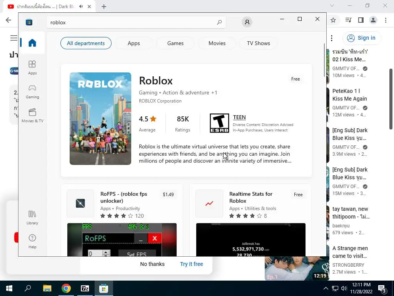Open Realtime Stats for Roblox title
Viewport: 394px width, 296px height.
pyautogui.click(x=251, y=197)
